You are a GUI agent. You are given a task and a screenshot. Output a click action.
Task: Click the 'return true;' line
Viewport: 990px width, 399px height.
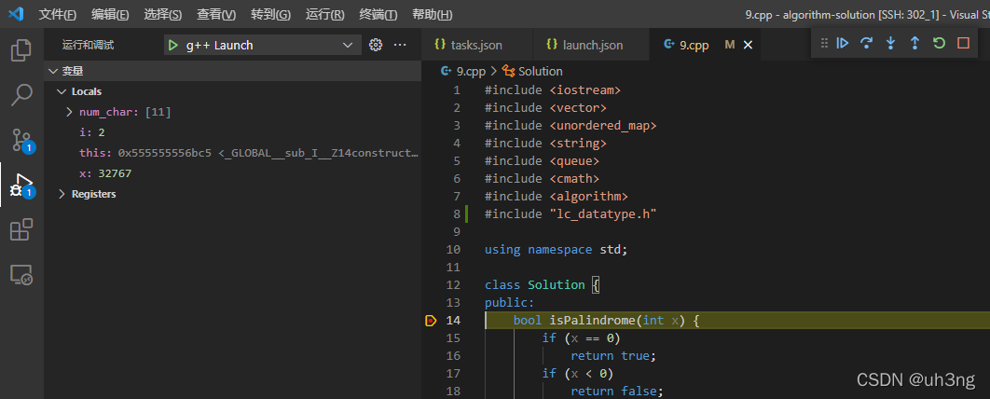point(613,356)
